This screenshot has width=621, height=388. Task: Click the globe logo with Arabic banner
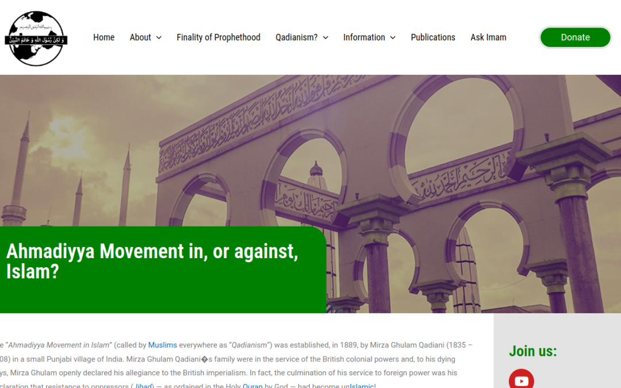pos(36,39)
